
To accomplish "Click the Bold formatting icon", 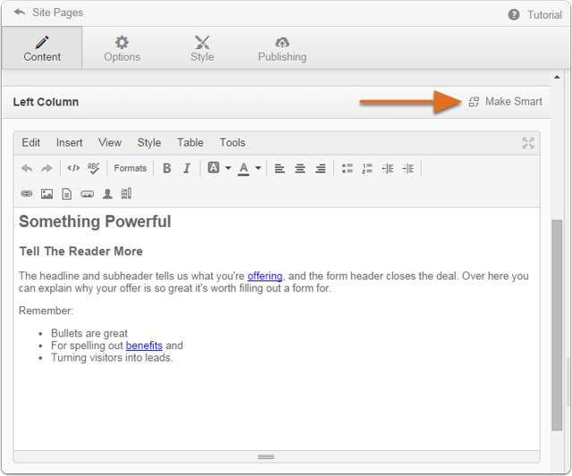I will pos(166,168).
